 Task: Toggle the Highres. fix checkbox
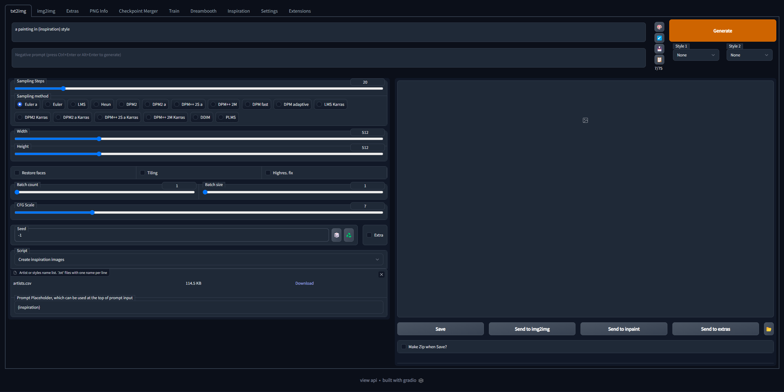tap(268, 173)
